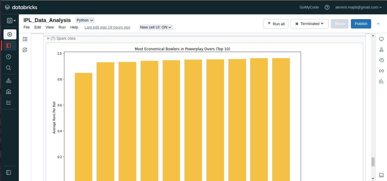This screenshot has width=387, height=181.
Task: Open the Catalog shapes icon in sidebar
Action: click(9, 81)
